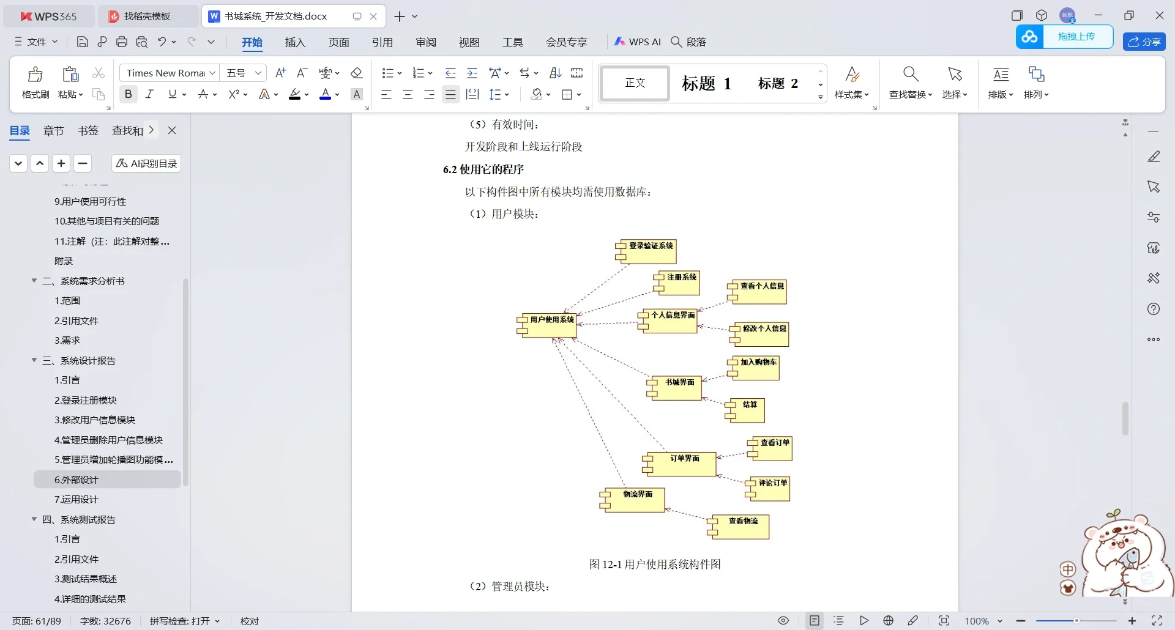Switch to the 插入 ribbon tab
This screenshot has height=630, width=1175.
pyautogui.click(x=295, y=42)
